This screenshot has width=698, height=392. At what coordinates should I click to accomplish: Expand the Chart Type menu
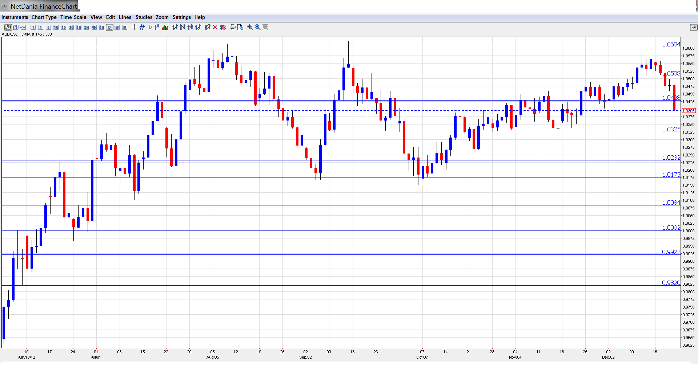44,17
